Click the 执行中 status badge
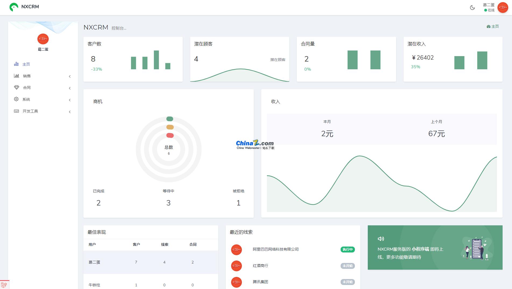 coord(347,250)
